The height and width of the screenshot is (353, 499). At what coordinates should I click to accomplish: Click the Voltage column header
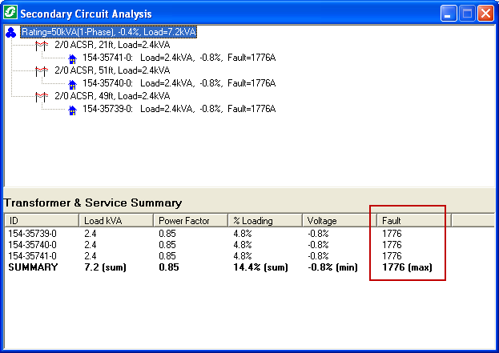tap(338, 220)
